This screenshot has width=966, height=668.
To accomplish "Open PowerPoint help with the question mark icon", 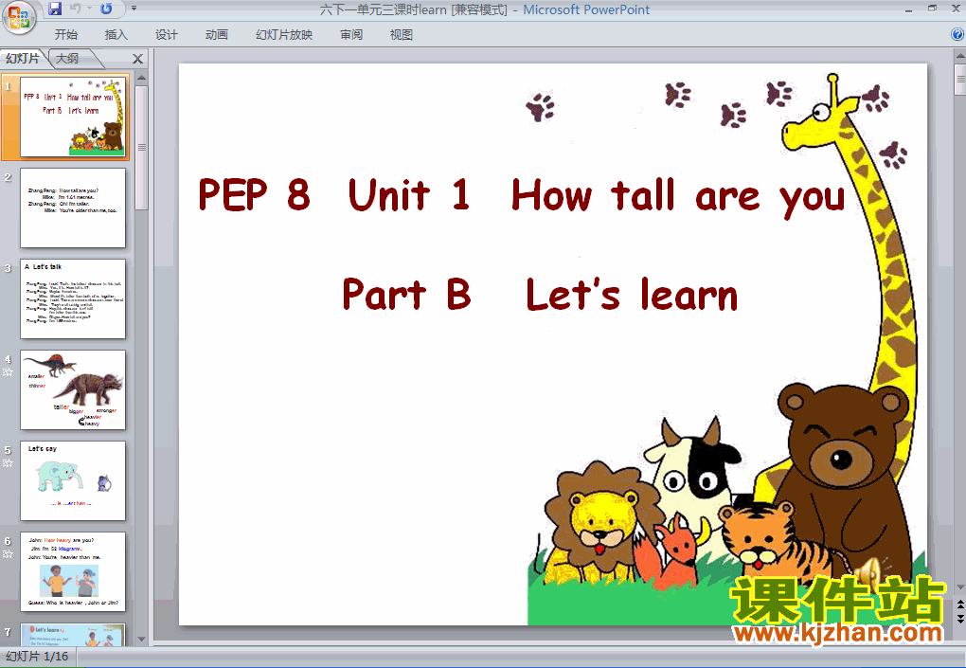I will [957, 34].
